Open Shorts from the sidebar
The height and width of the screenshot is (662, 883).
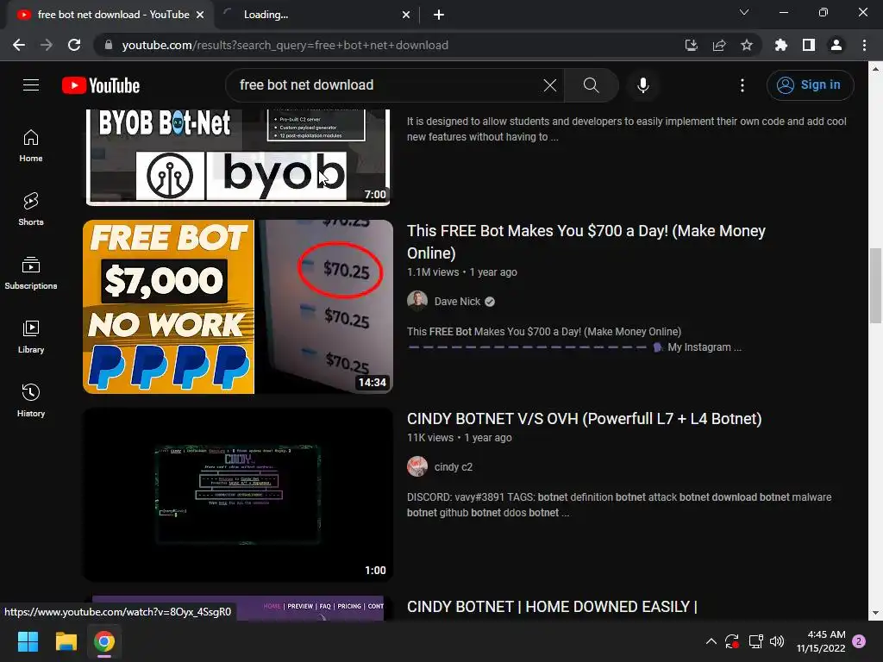pos(31,209)
